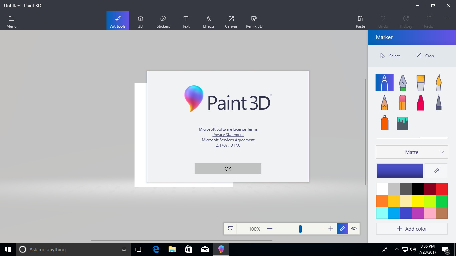Screen dimensions: 456x256
Task: Select the Marker tool
Action: click(385, 82)
